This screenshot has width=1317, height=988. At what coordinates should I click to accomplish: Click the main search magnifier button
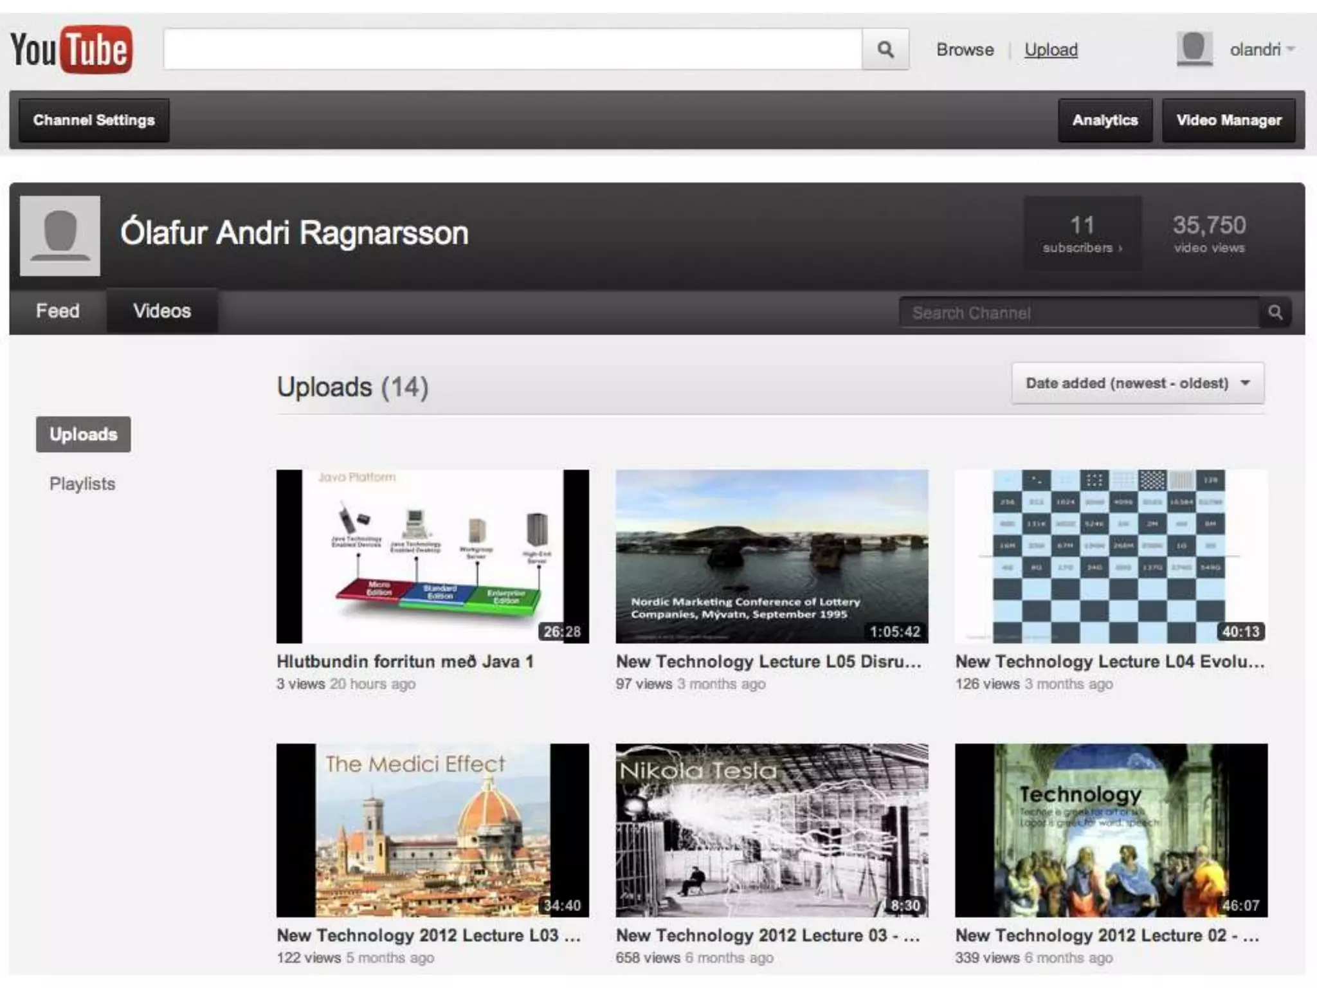point(885,50)
